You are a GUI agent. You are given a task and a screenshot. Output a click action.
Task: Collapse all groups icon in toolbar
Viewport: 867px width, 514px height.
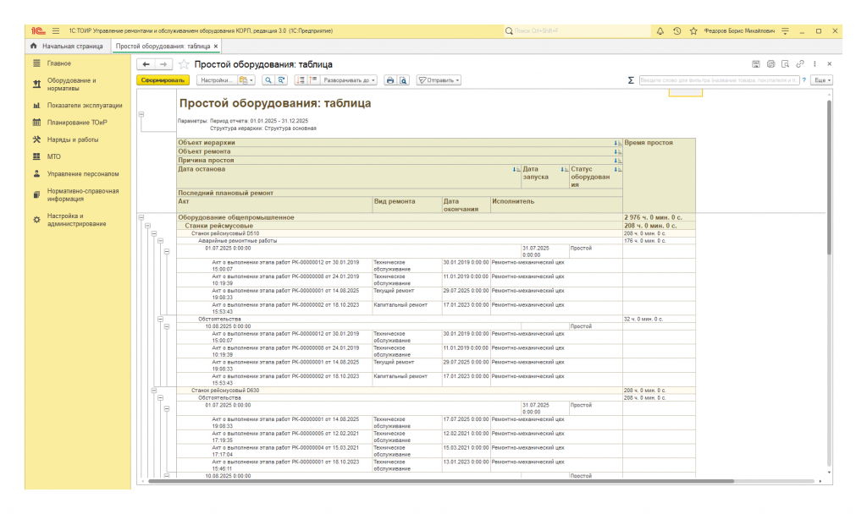[301, 80]
